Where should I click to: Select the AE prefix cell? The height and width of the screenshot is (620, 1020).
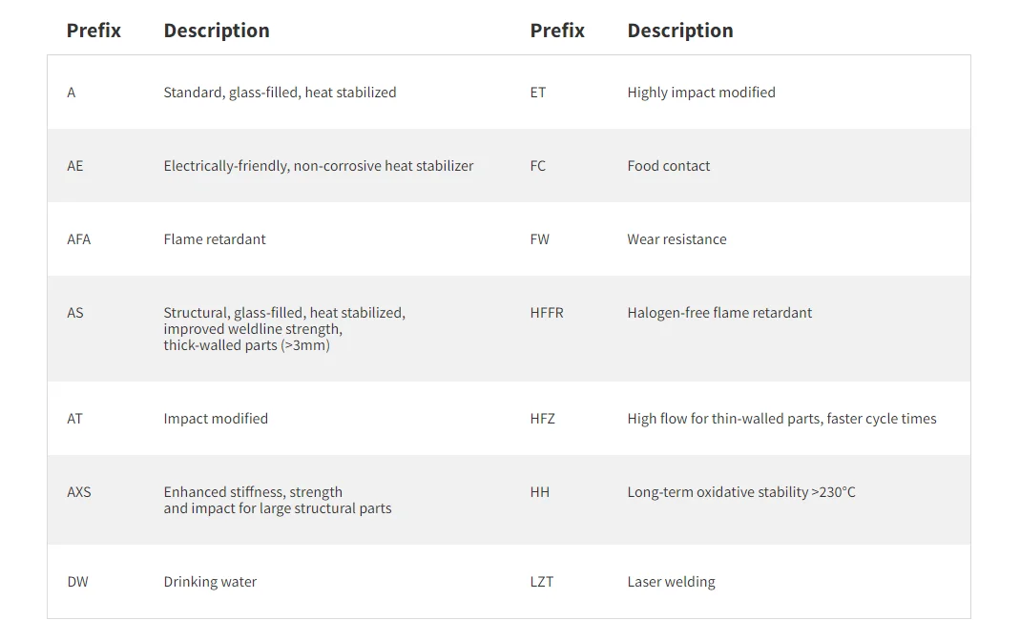point(75,166)
